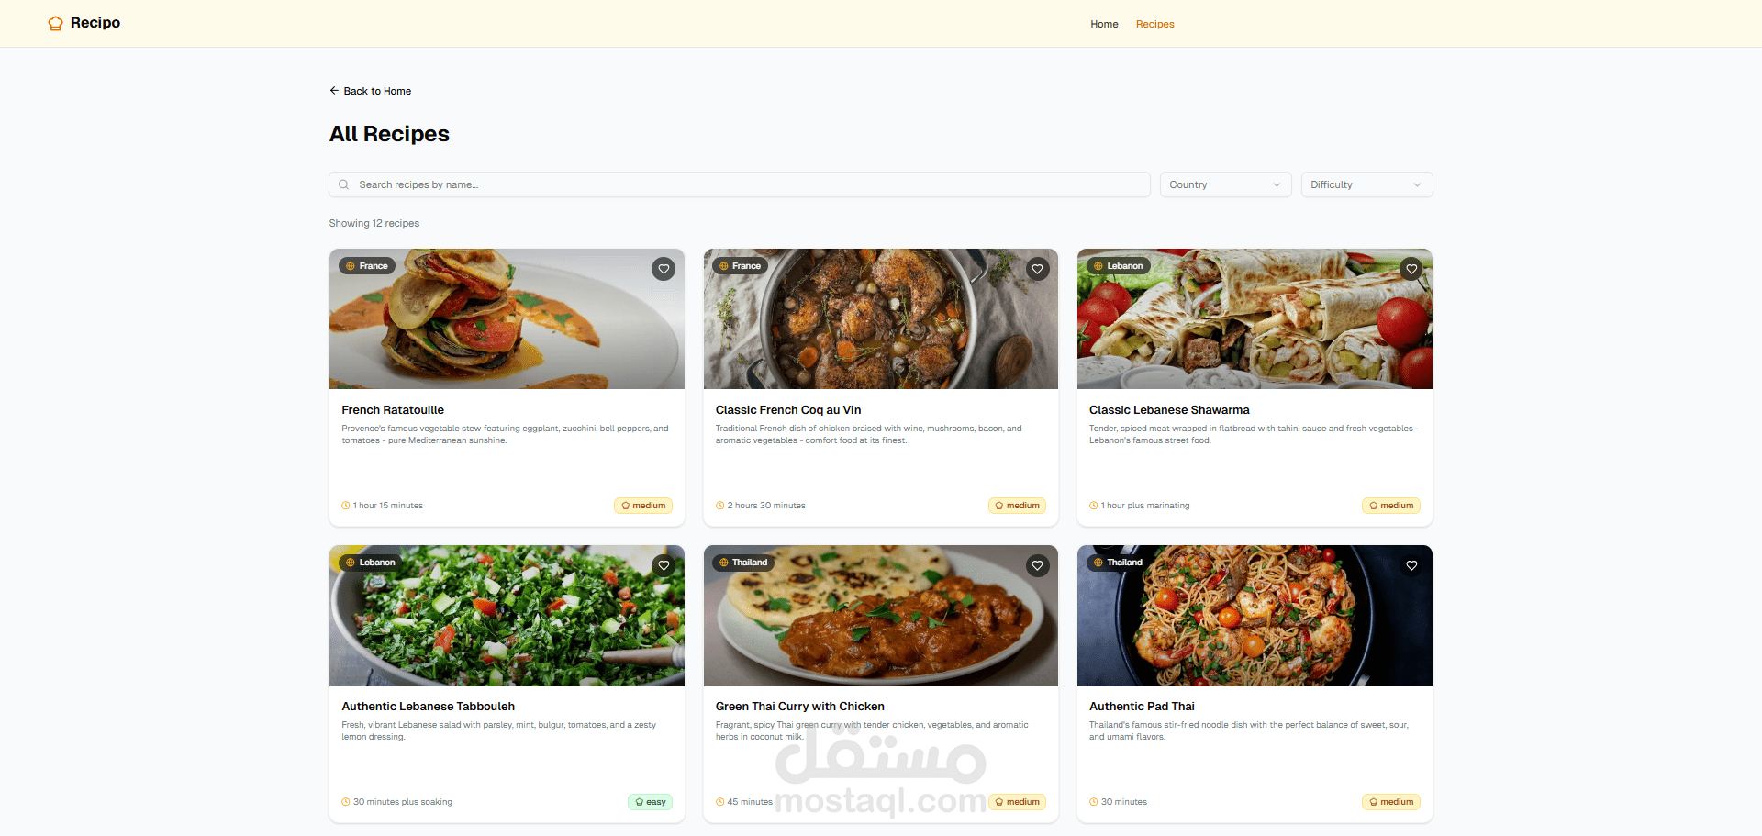Focus the search recipes by name field
The height and width of the screenshot is (836, 1762).
[740, 184]
